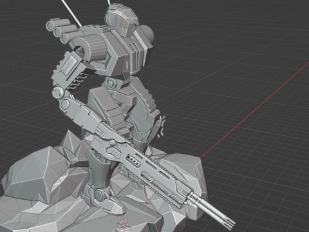309x232 pixels.
Task: Select the orange origin dot on the robot's head
Action: tap(122, 25)
